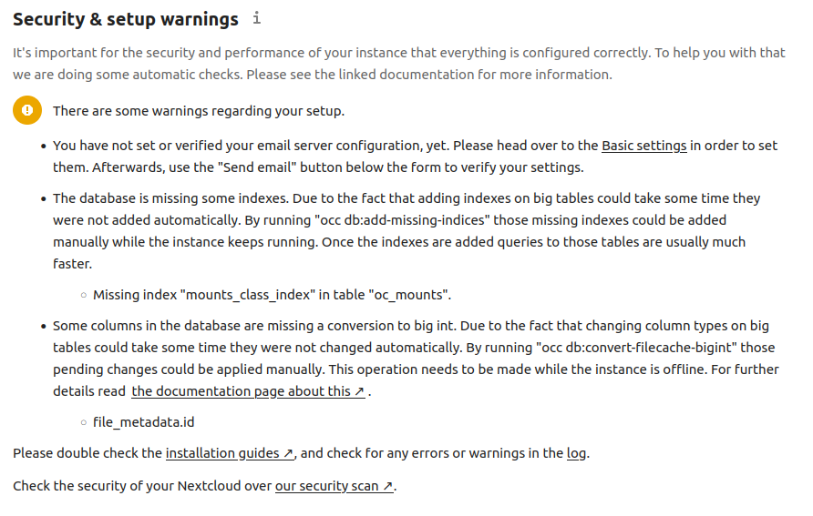
Task: Click the occ db:add-missing-indices command text
Action: [x=402, y=220]
